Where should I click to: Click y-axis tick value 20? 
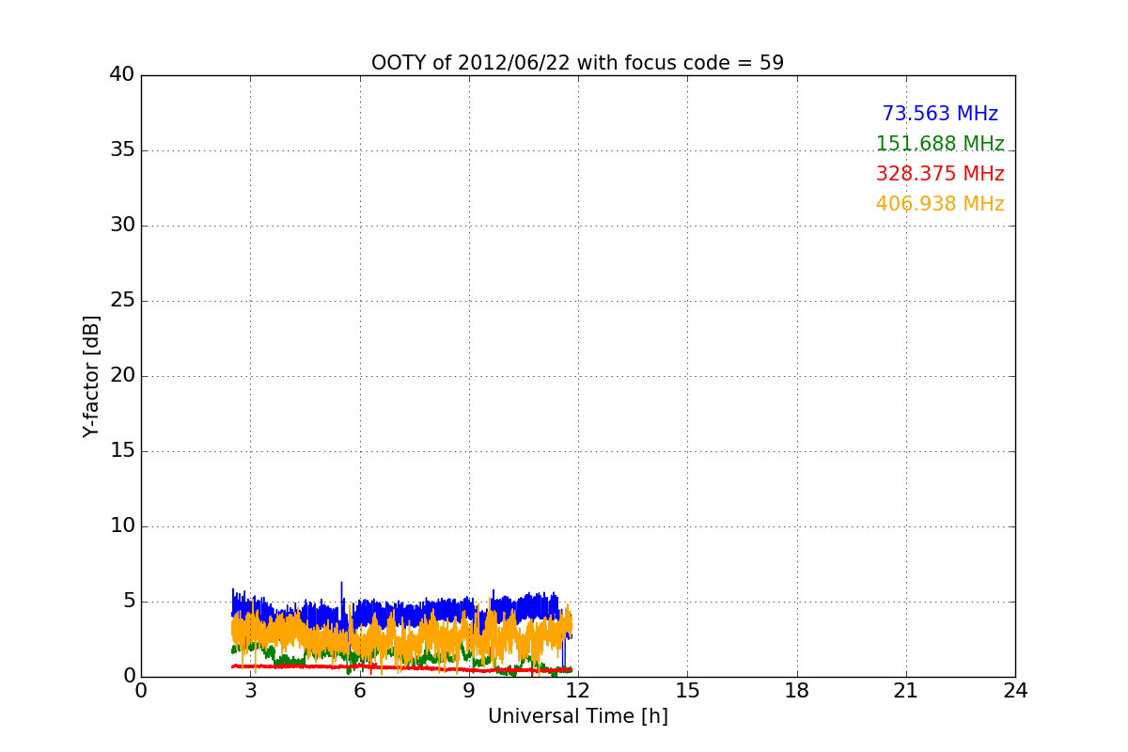[x=122, y=375]
